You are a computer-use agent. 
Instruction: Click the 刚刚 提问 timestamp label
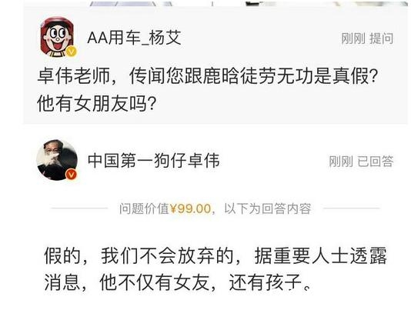coord(367,38)
